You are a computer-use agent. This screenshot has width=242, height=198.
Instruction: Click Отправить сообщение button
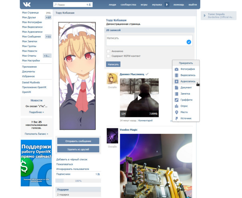(78, 141)
